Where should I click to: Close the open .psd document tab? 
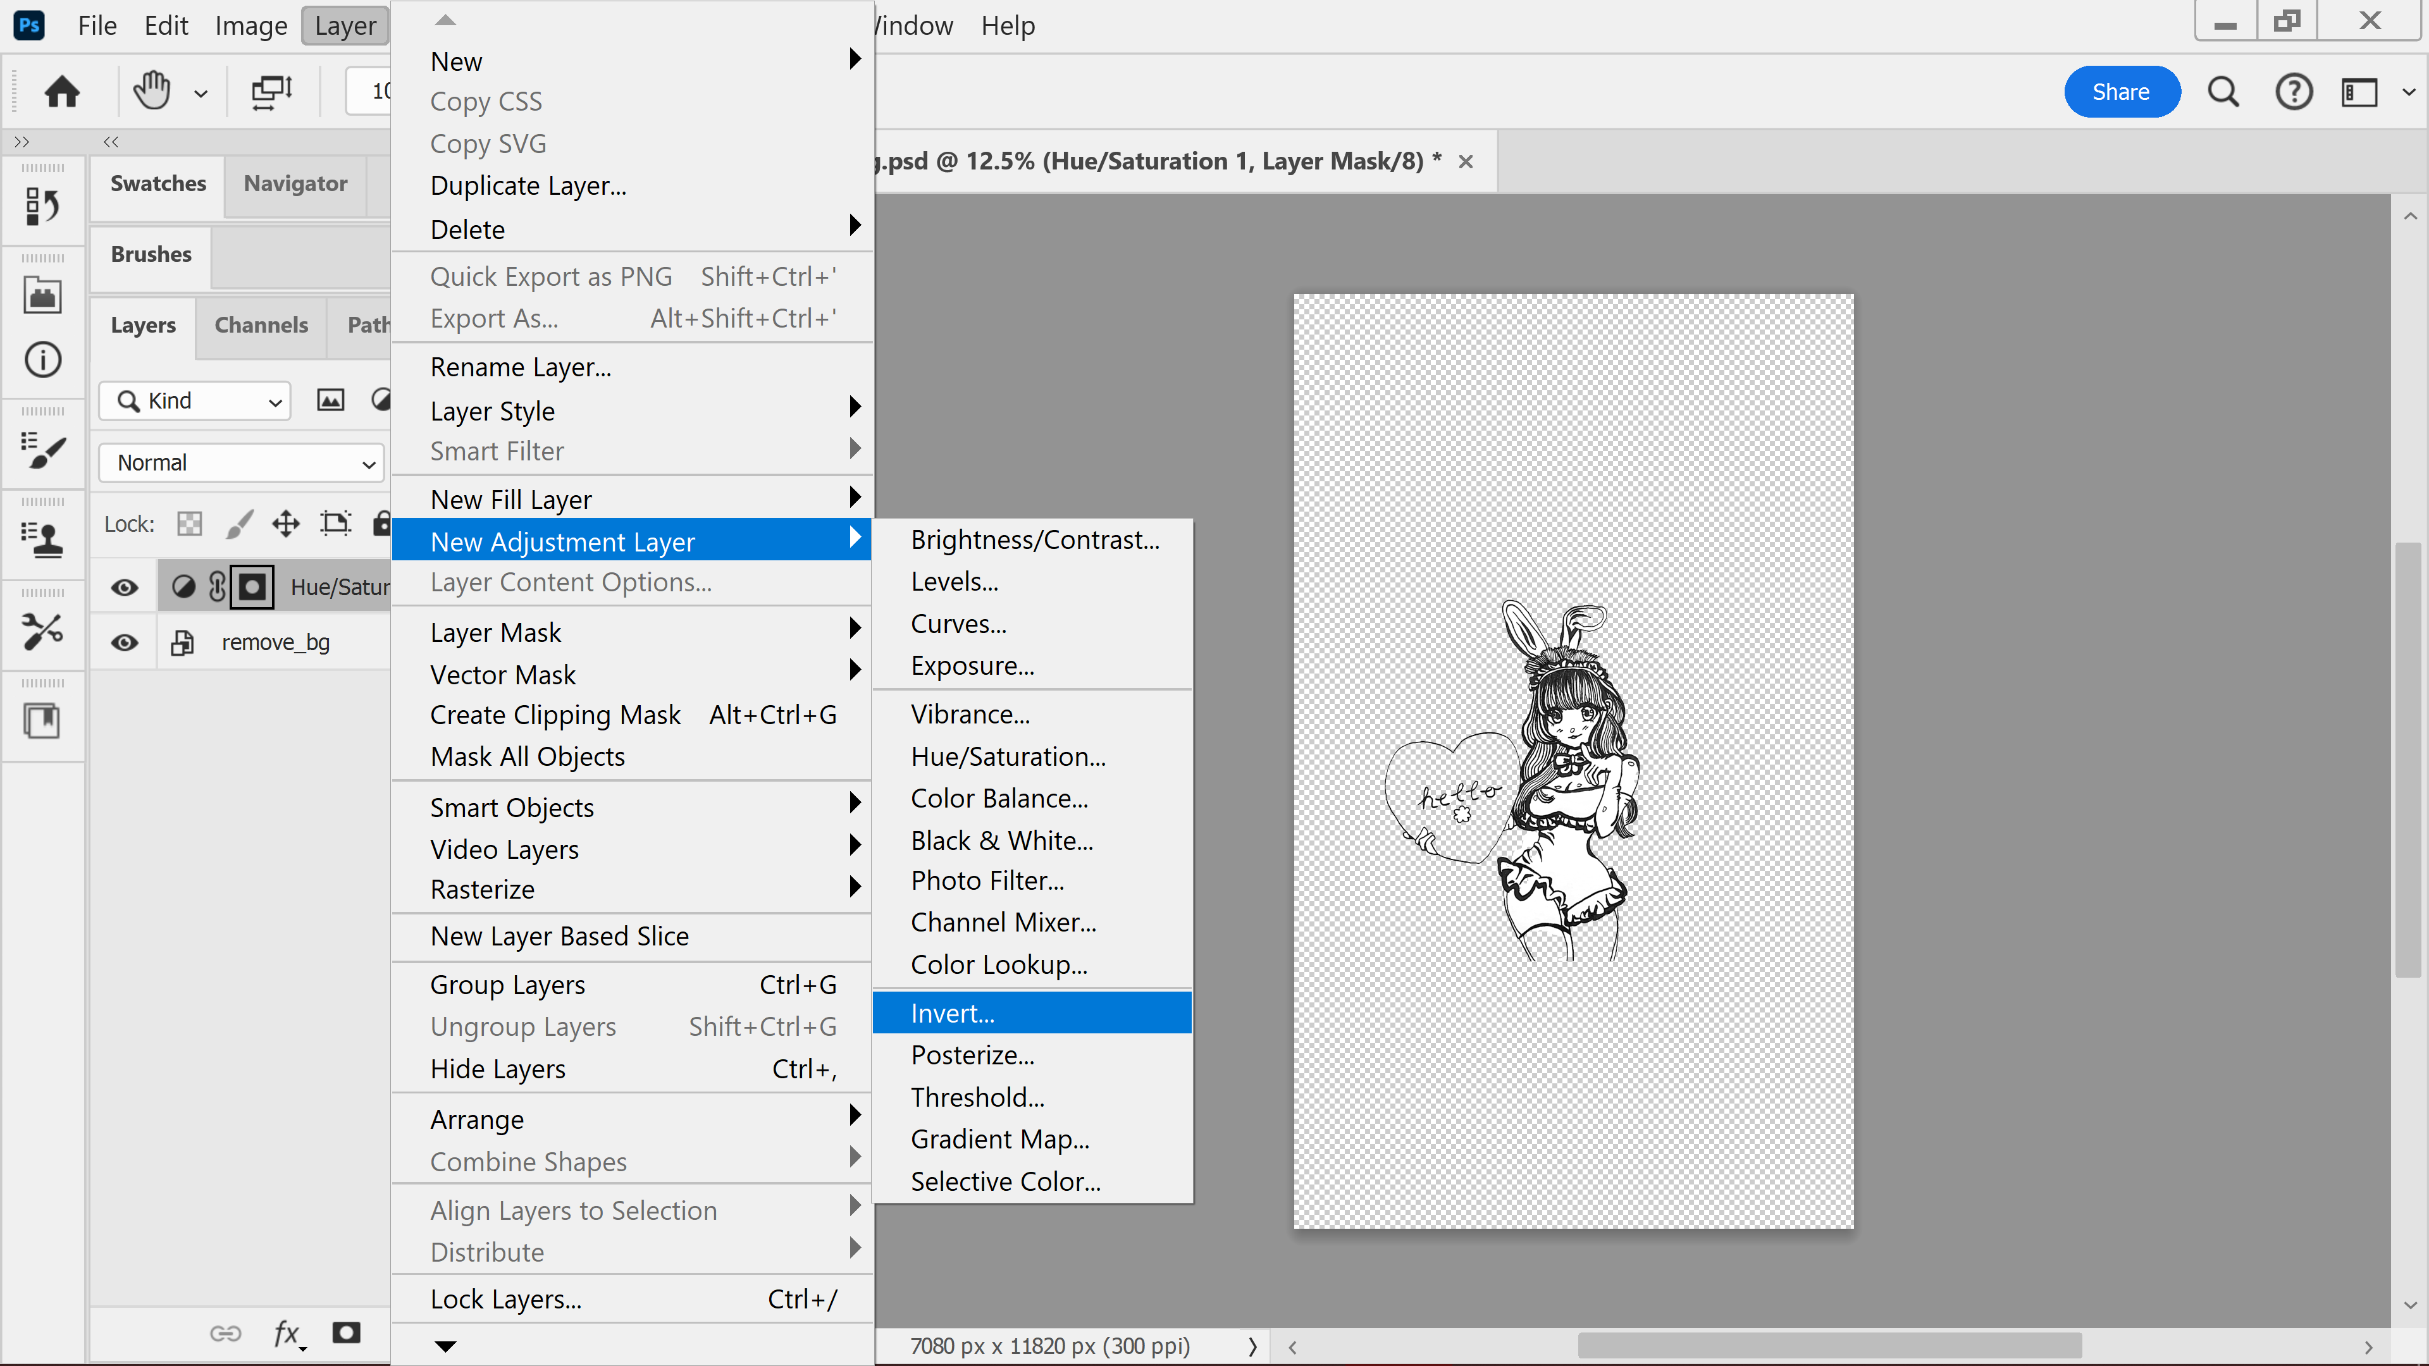(1466, 162)
